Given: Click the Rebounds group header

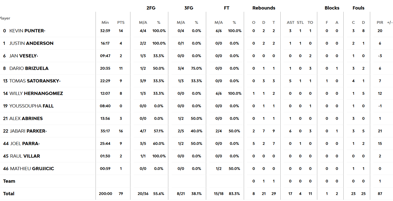Looking at the screenshot, I should 264,8.
